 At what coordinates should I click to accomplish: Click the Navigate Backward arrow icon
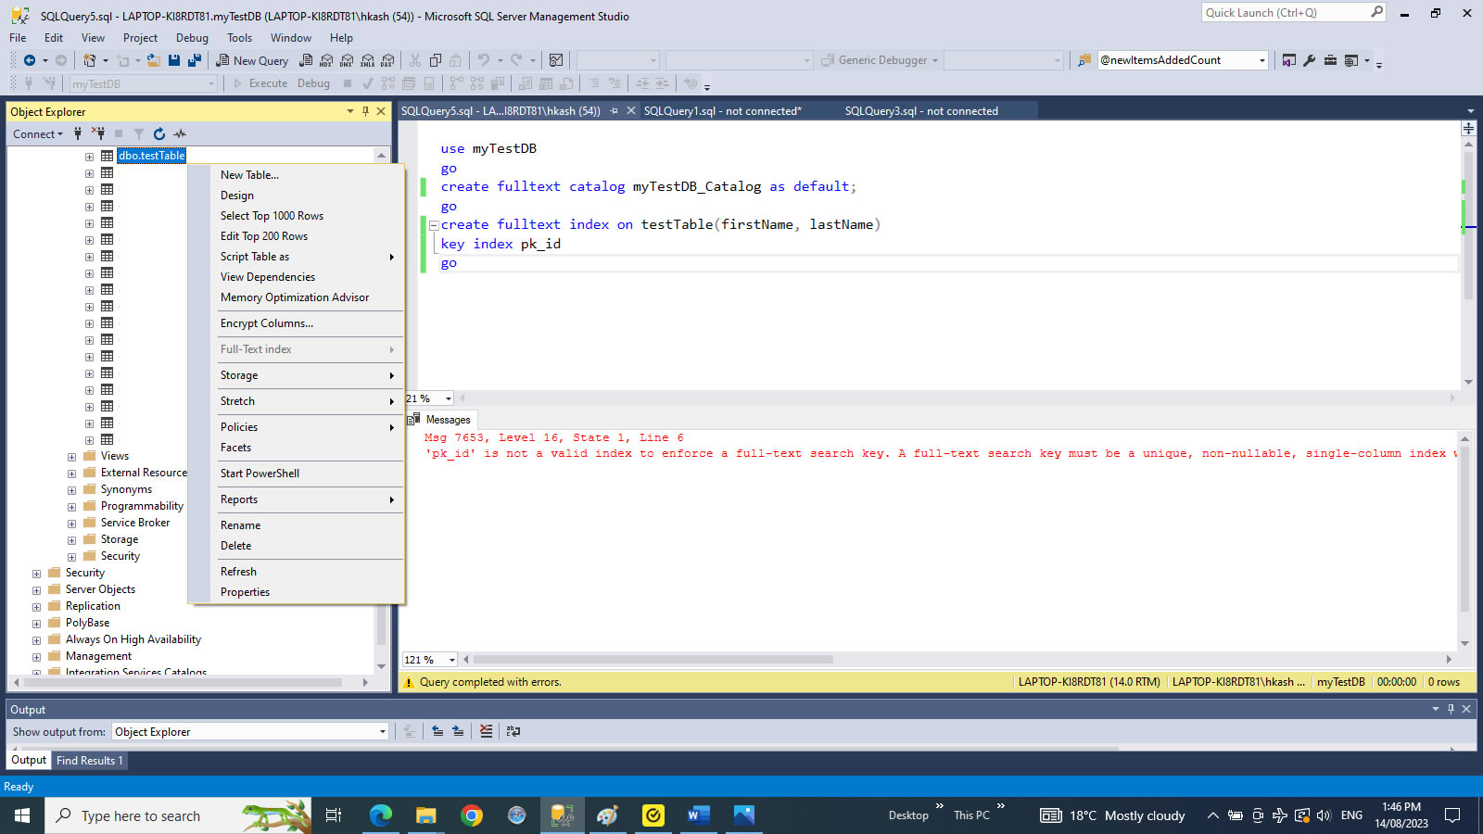tap(30, 60)
